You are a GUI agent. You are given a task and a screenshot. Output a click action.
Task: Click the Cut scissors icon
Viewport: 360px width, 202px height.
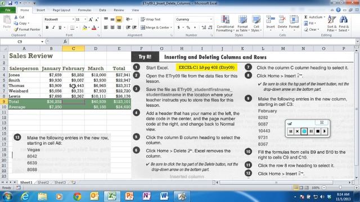16,17
